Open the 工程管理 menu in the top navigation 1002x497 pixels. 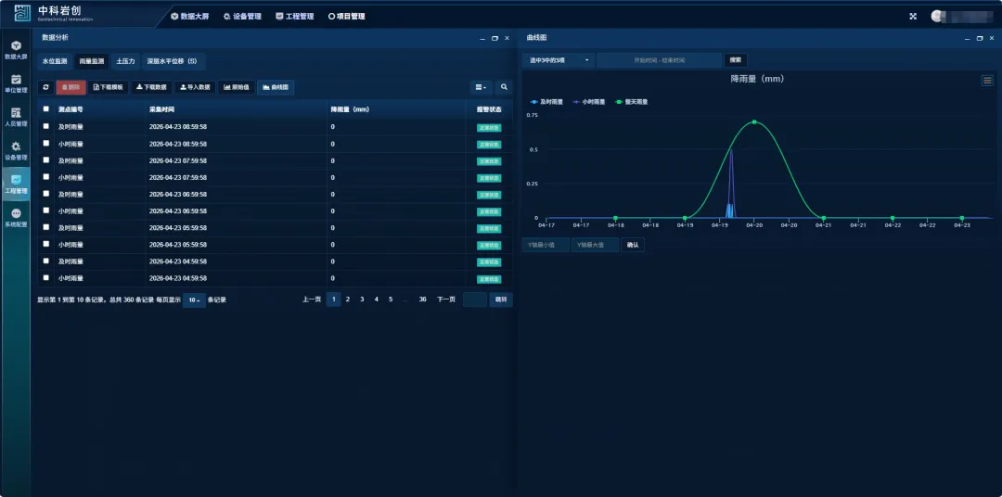[295, 16]
